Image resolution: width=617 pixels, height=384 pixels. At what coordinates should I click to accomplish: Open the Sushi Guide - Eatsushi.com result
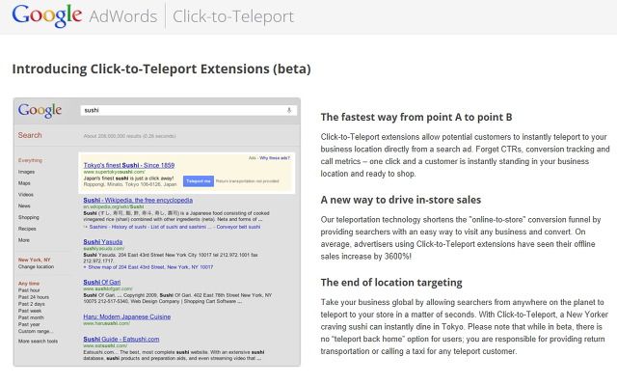pyautogui.click(x=121, y=339)
